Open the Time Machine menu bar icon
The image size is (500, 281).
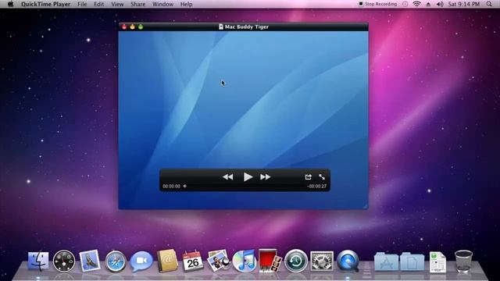[405, 4]
